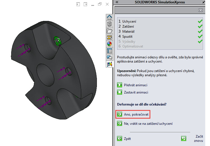
Task: Open the View Palette tab icon
Action: coord(109,37)
